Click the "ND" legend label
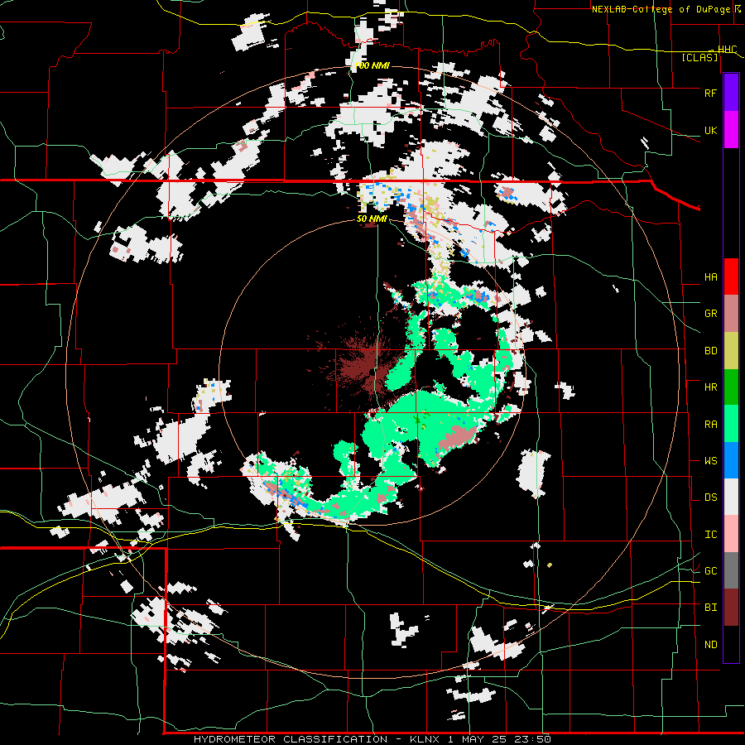745x745 pixels. pyautogui.click(x=710, y=645)
